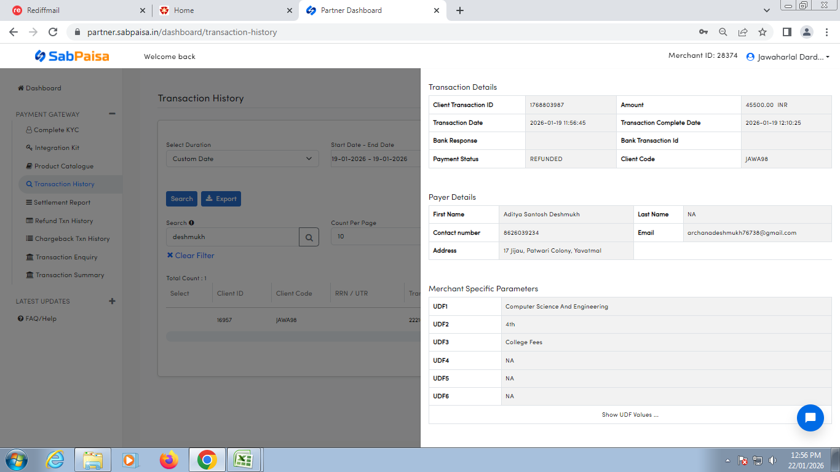Screen dimensions: 840x472
Task: Click the info icon next to Search label
Action: click(191, 223)
